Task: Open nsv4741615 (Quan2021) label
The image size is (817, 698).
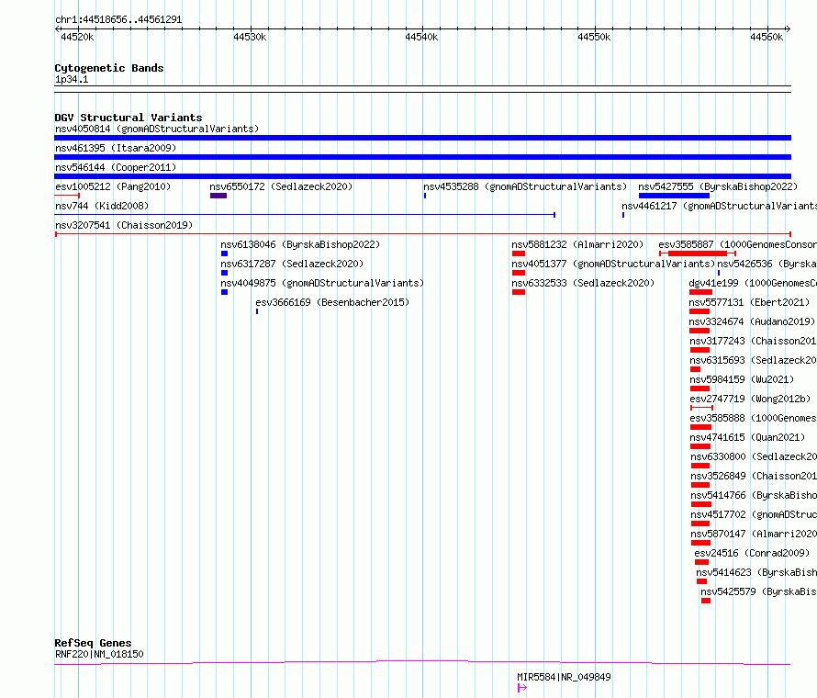Action: [747, 437]
